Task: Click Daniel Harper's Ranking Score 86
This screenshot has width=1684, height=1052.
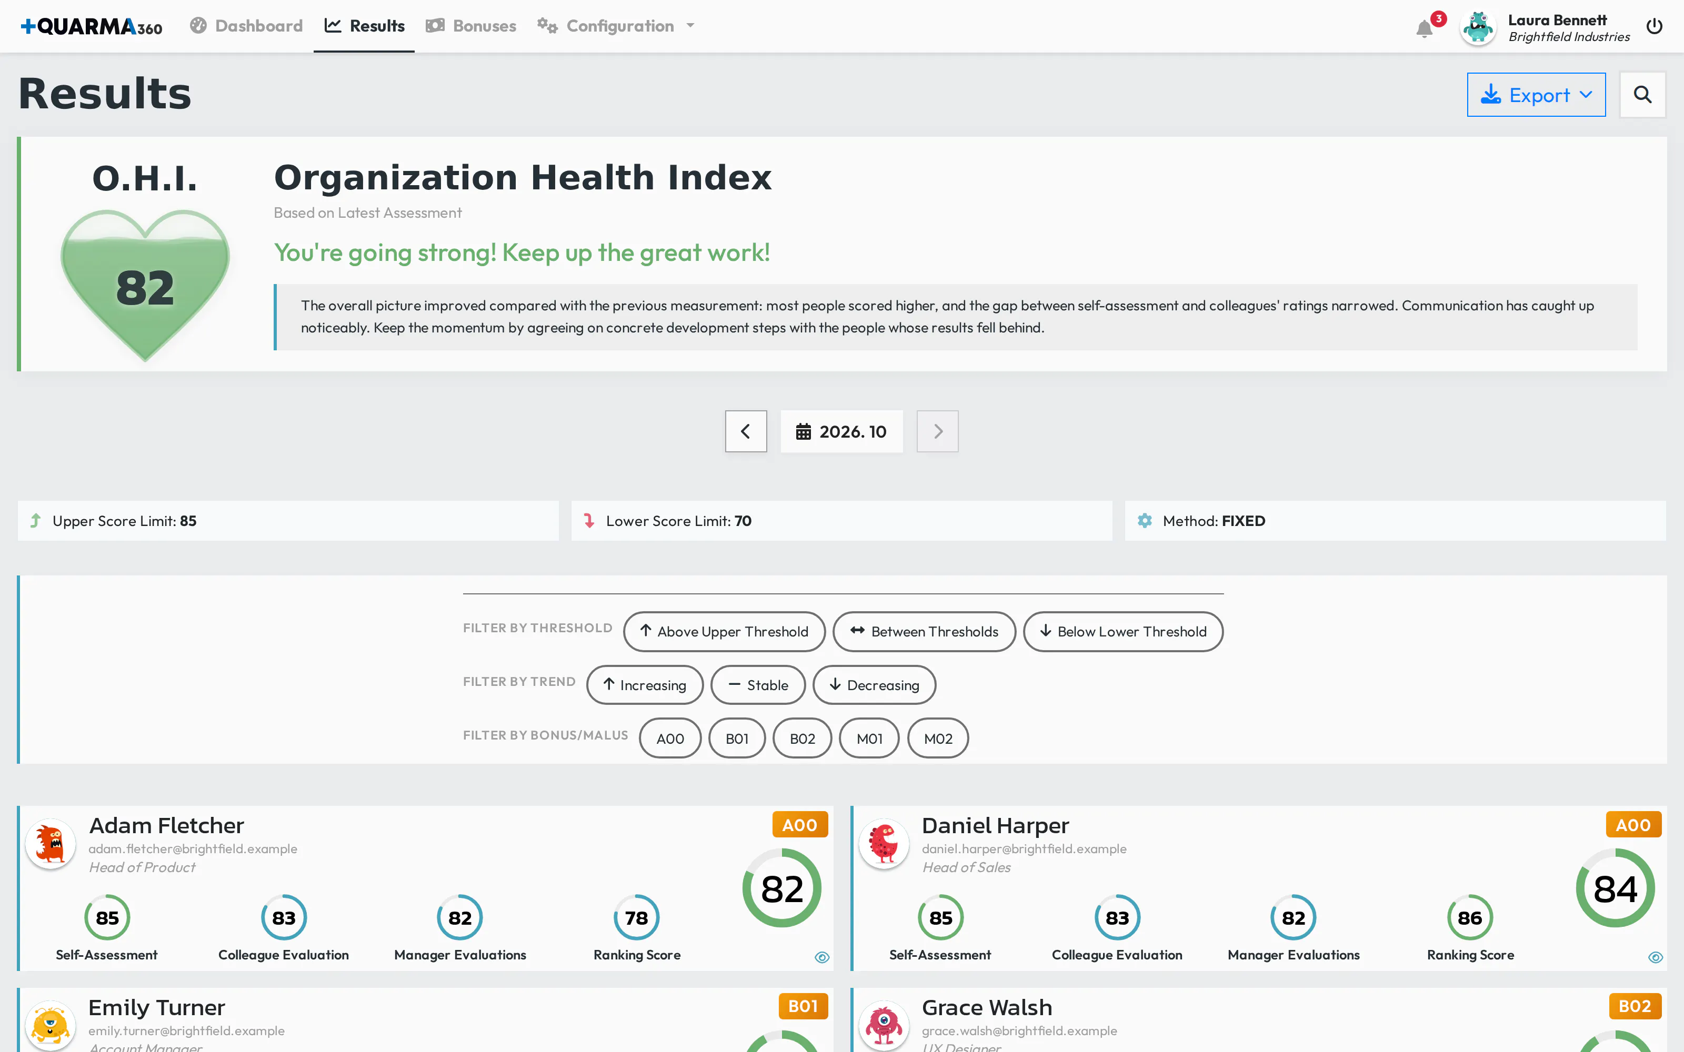Action: pyautogui.click(x=1470, y=918)
